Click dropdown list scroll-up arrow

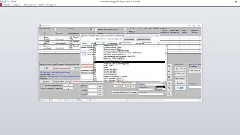pyautogui.click(x=166, y=46)
